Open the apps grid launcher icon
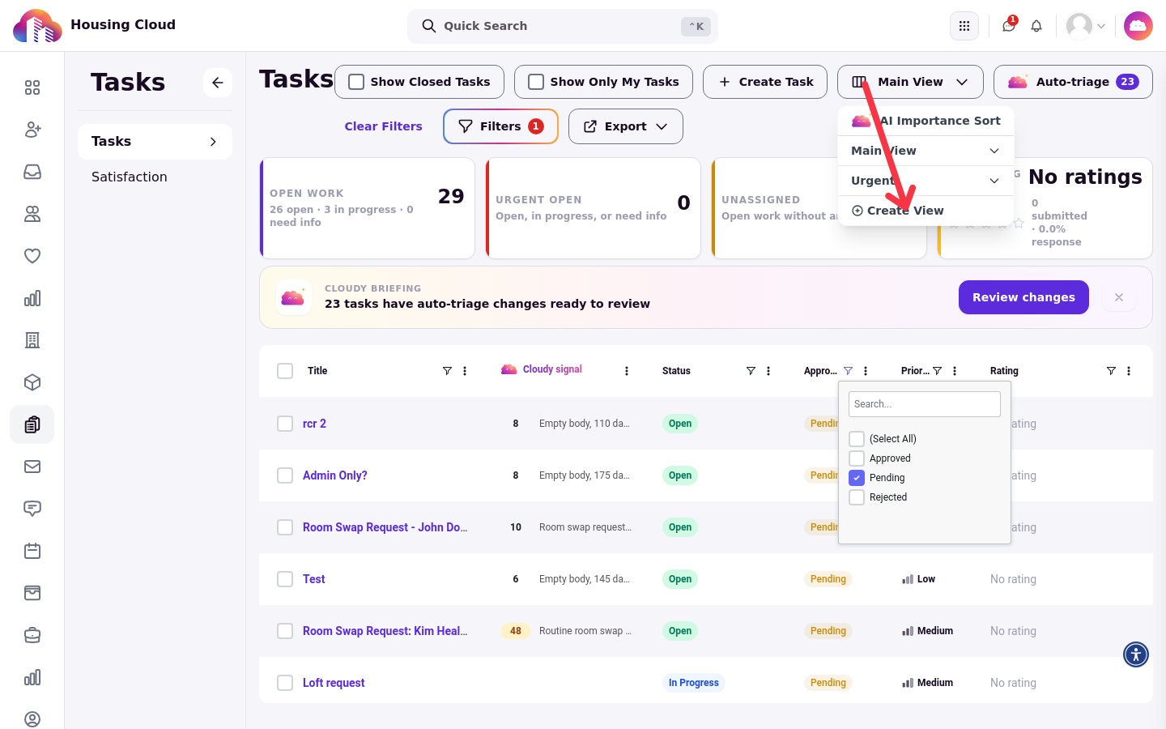1166x729 pixels. pos(964,26)
